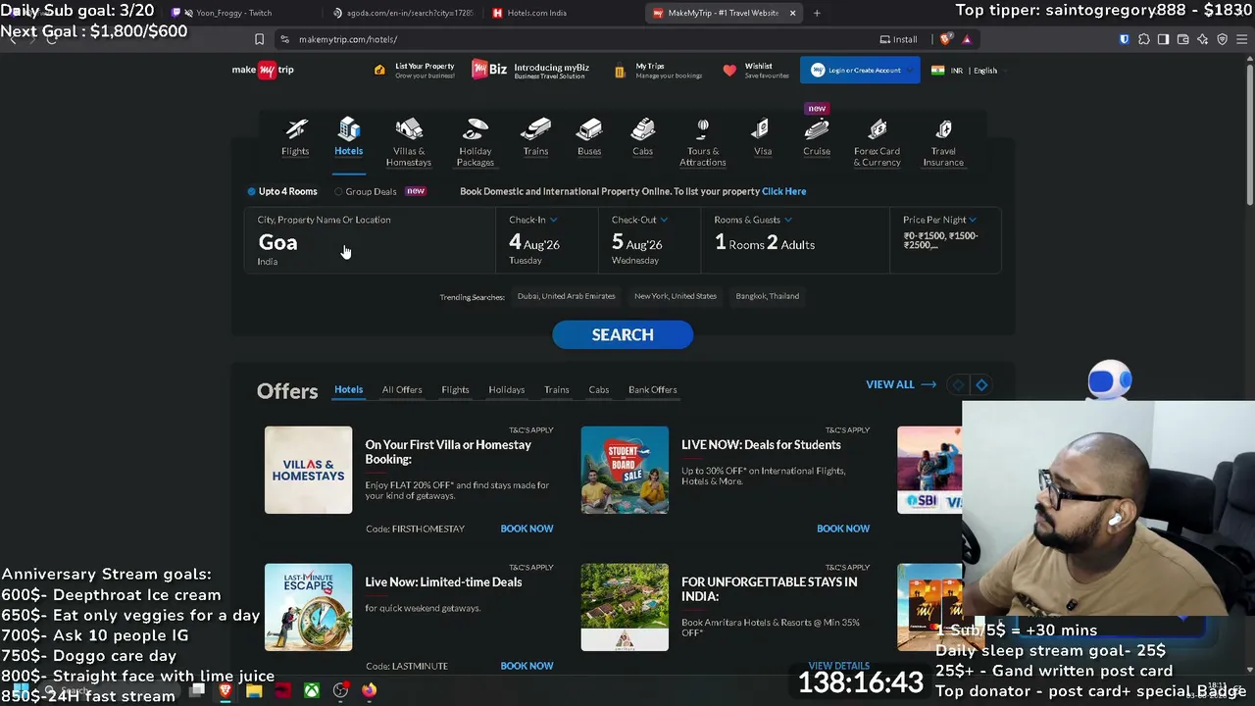
Task: Open Firefox from the taskbar
Action: click(x=369, y=690)
